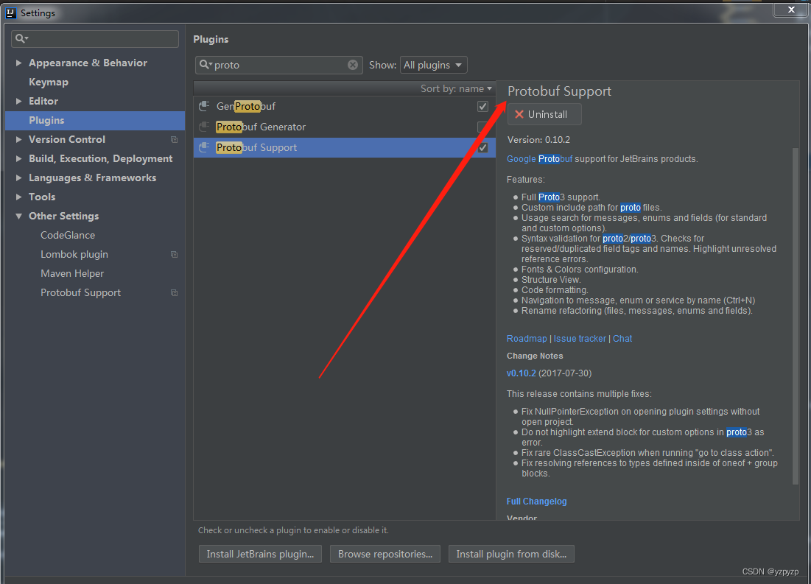The width and height of the screenshot is (811, 584).
Task: Open Maven Helper settings
Action: point(72,273)
